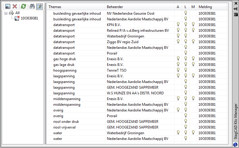Image resolution: width=239 pixels, height=148 pixels.
Task: Select the All node in tree
Action: pos(17,13)
